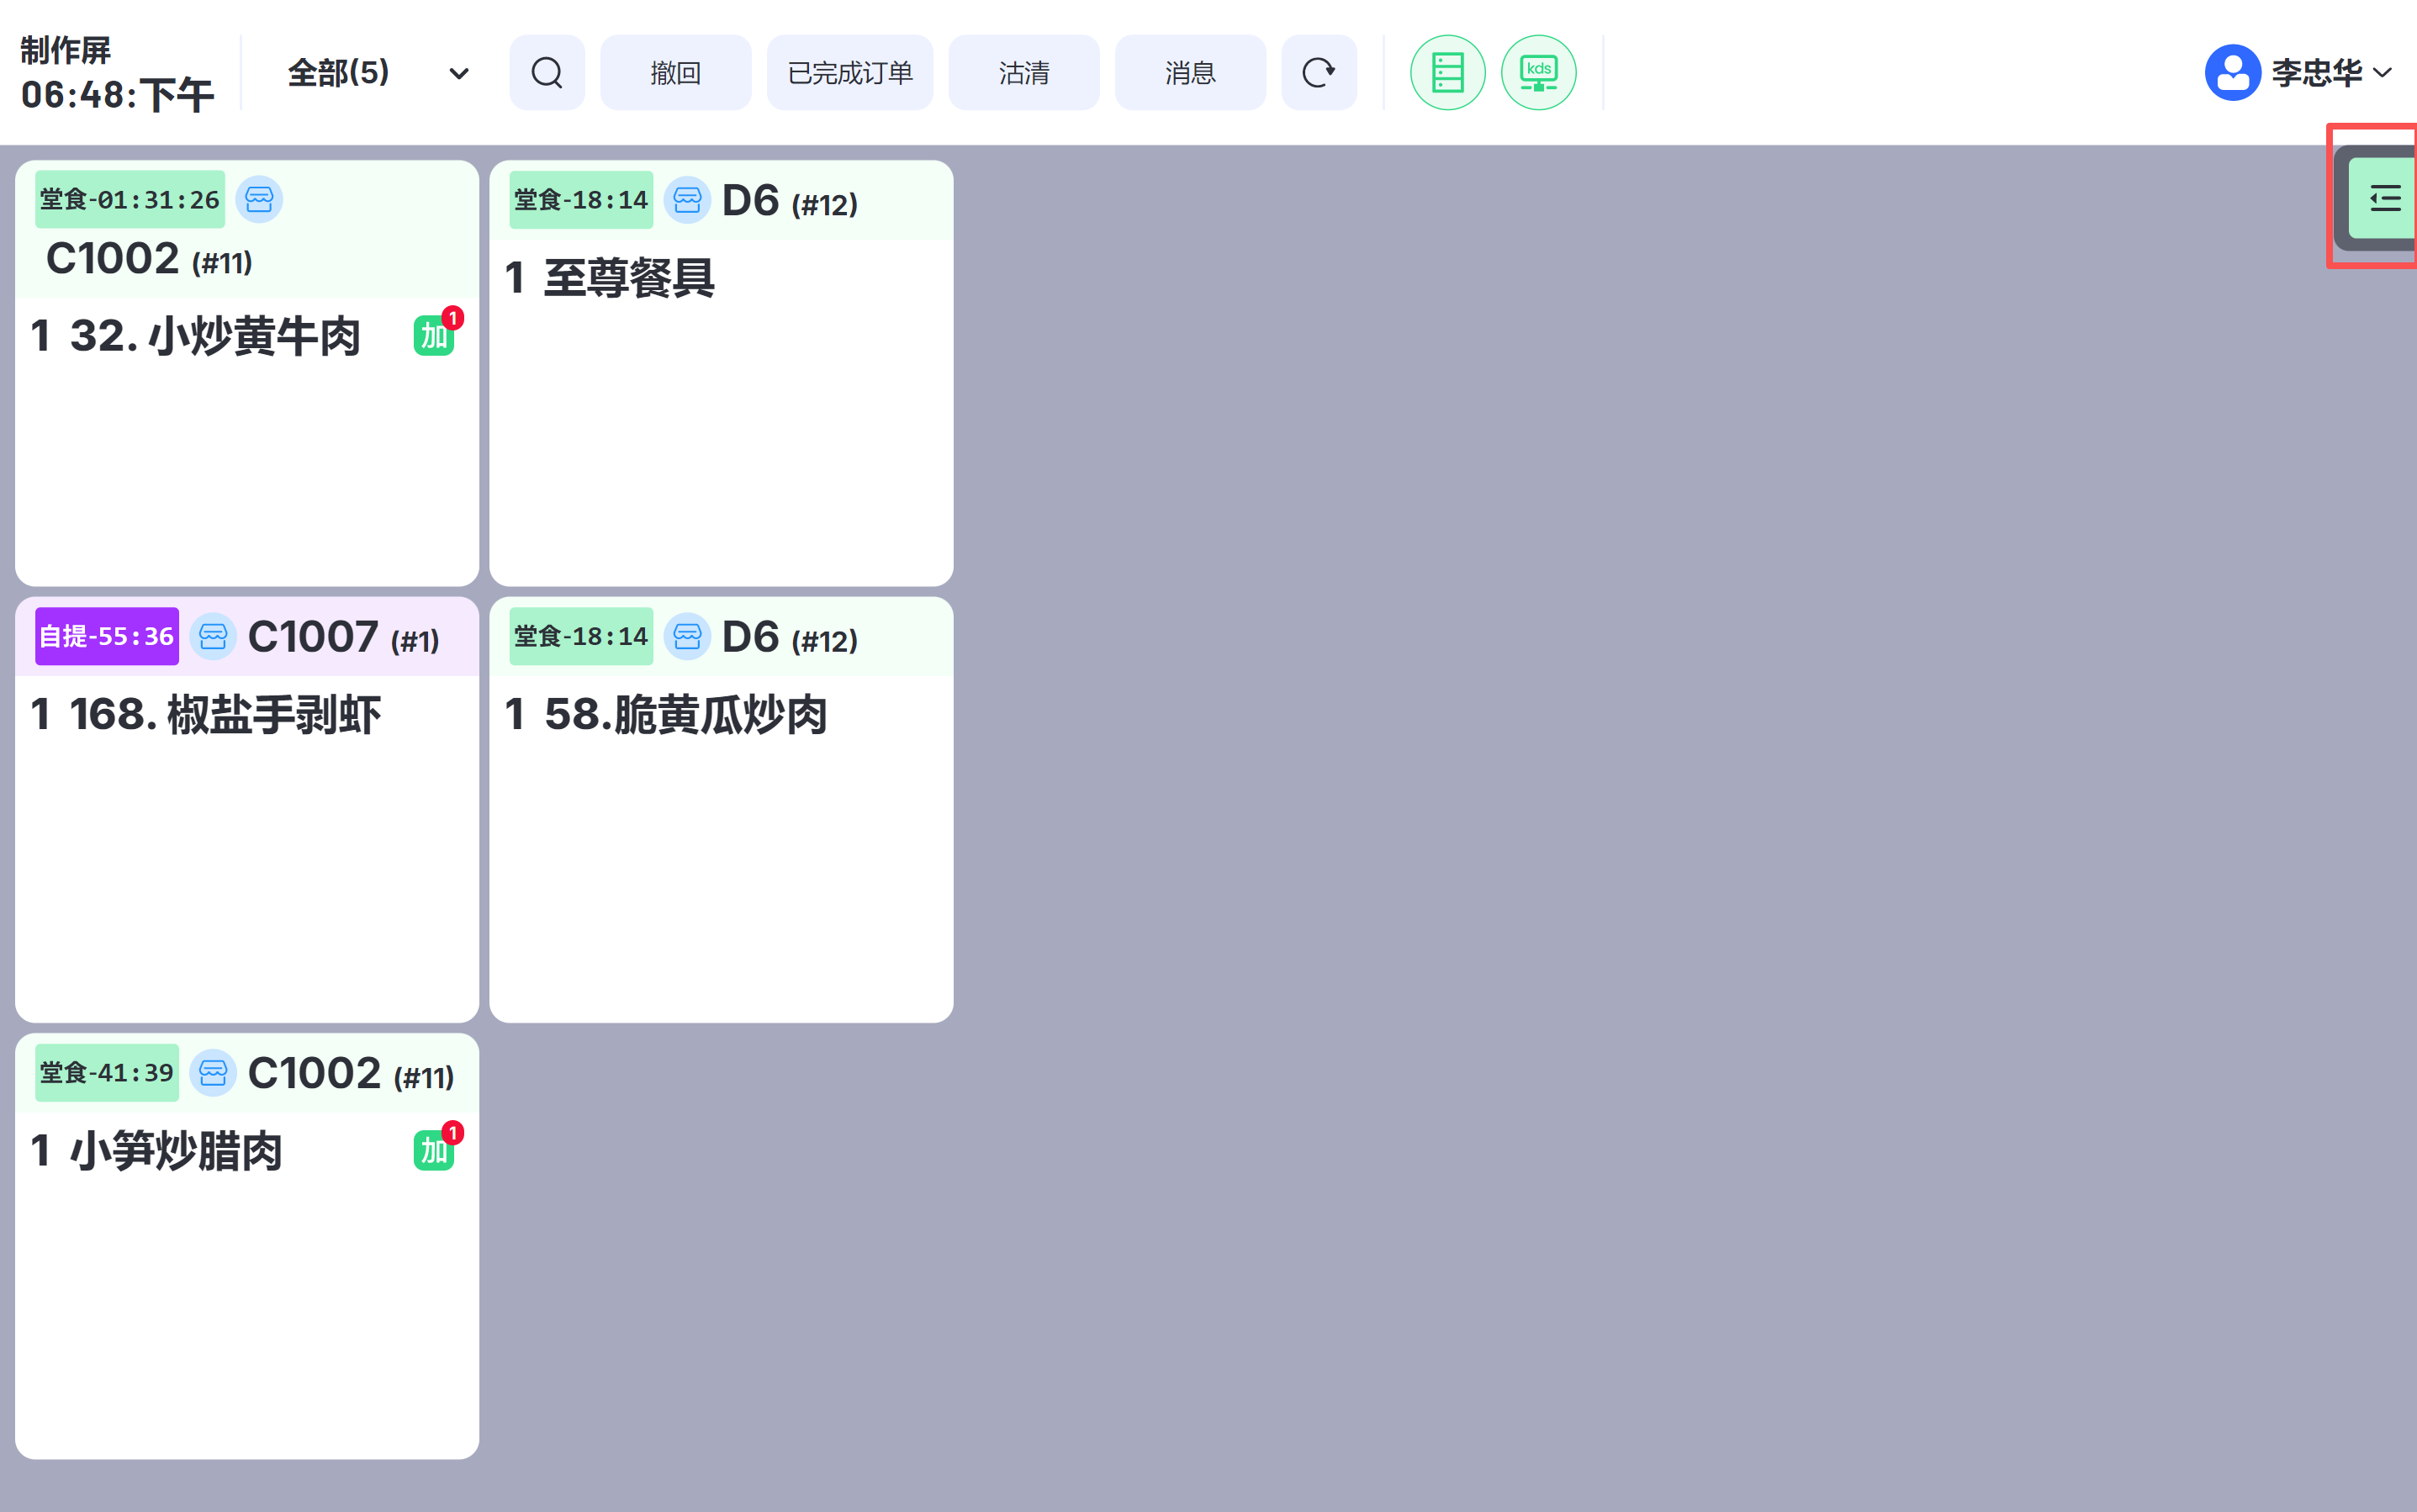Switch to the list layout view icon
The image size is (2417, 1512).
pyautogui.click(x=1447, y=73)
